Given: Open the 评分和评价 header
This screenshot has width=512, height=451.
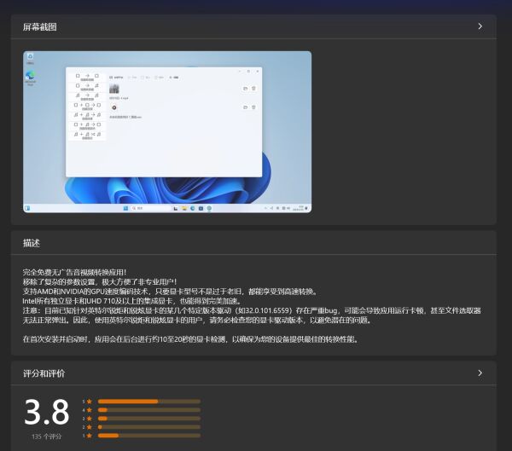Looking at the screenshot, I should point(253,373).
